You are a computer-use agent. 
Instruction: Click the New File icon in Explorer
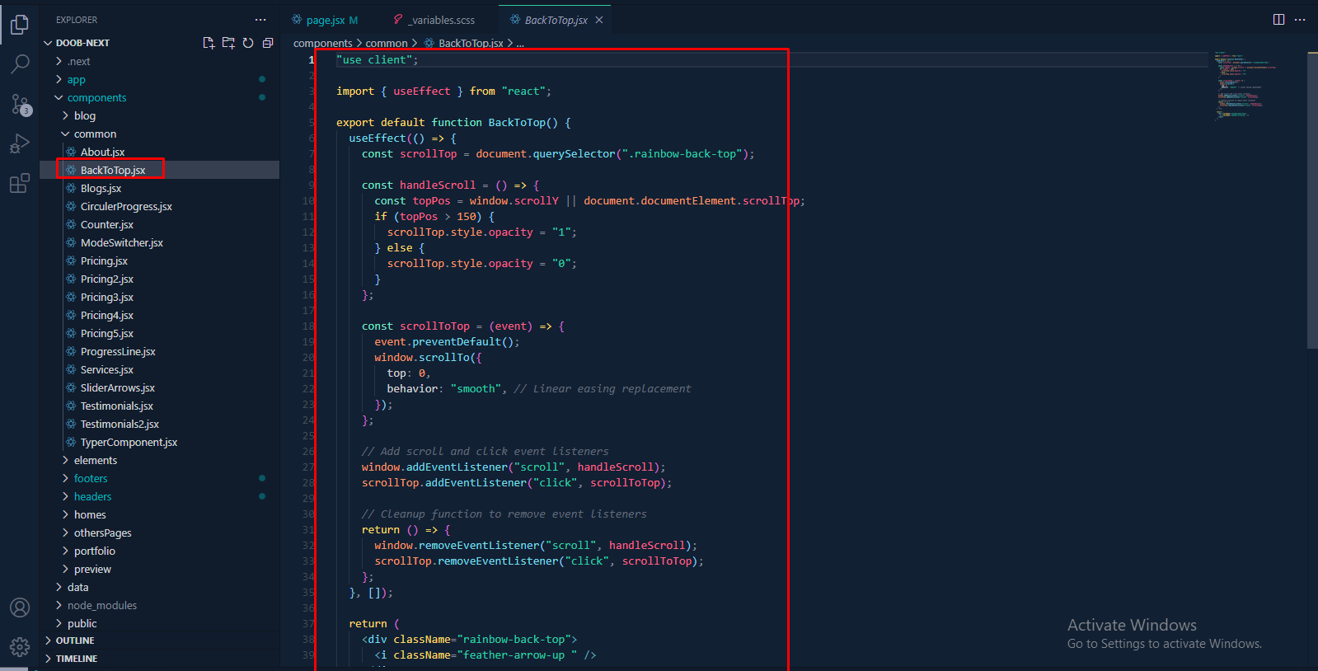209,43
